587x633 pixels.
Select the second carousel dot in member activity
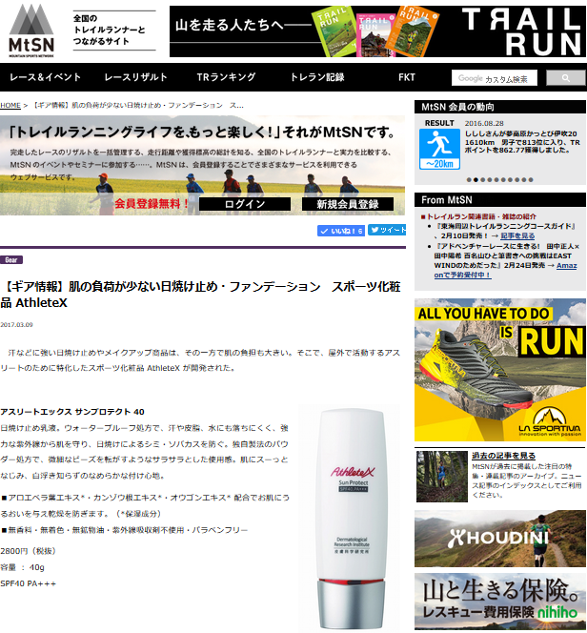(x=476, y=179)
